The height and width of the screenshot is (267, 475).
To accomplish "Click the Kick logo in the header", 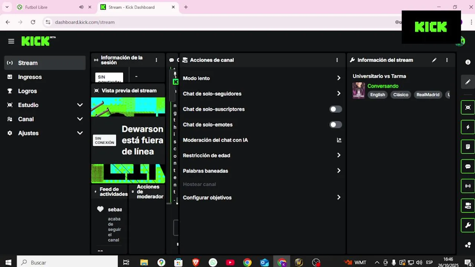I will (38, 41).
